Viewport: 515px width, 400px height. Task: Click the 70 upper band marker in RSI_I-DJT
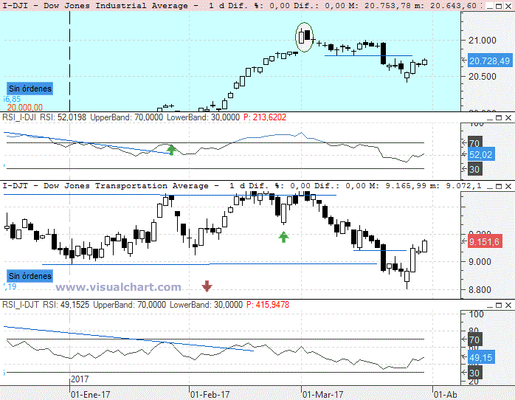[x=474, y=339]
